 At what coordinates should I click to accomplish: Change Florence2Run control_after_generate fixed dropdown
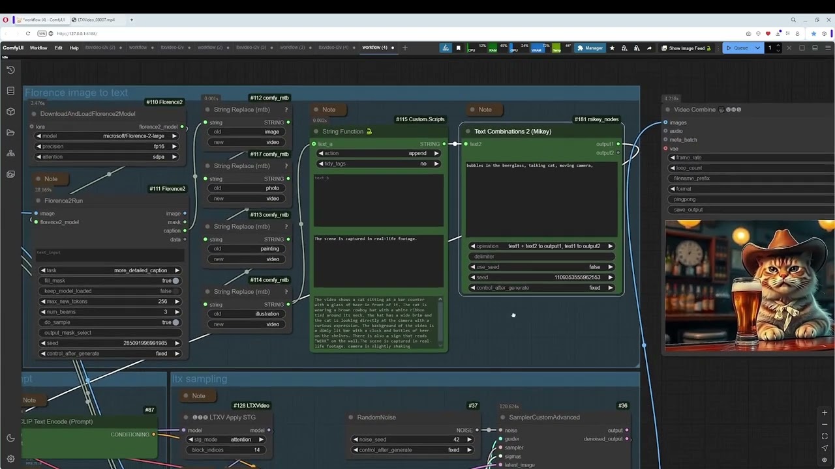(110, 354)
